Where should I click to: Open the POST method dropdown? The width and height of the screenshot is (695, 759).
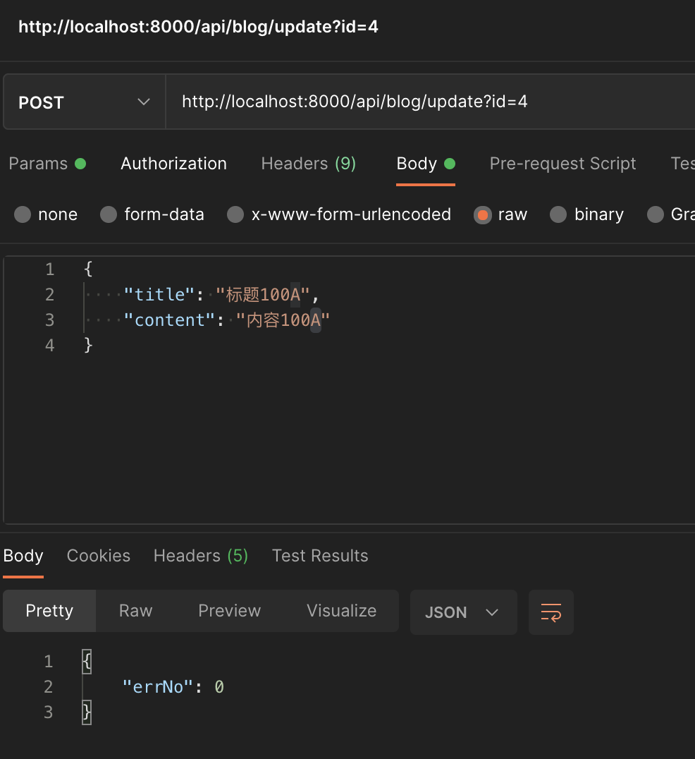[85, 103]
